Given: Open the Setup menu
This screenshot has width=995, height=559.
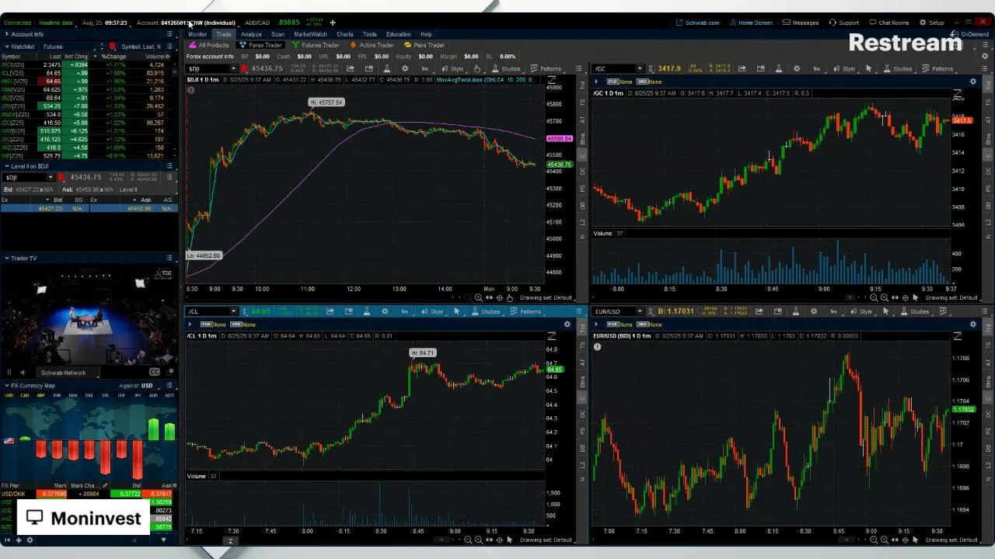Looking at the screenshot, I should point(931,23).
